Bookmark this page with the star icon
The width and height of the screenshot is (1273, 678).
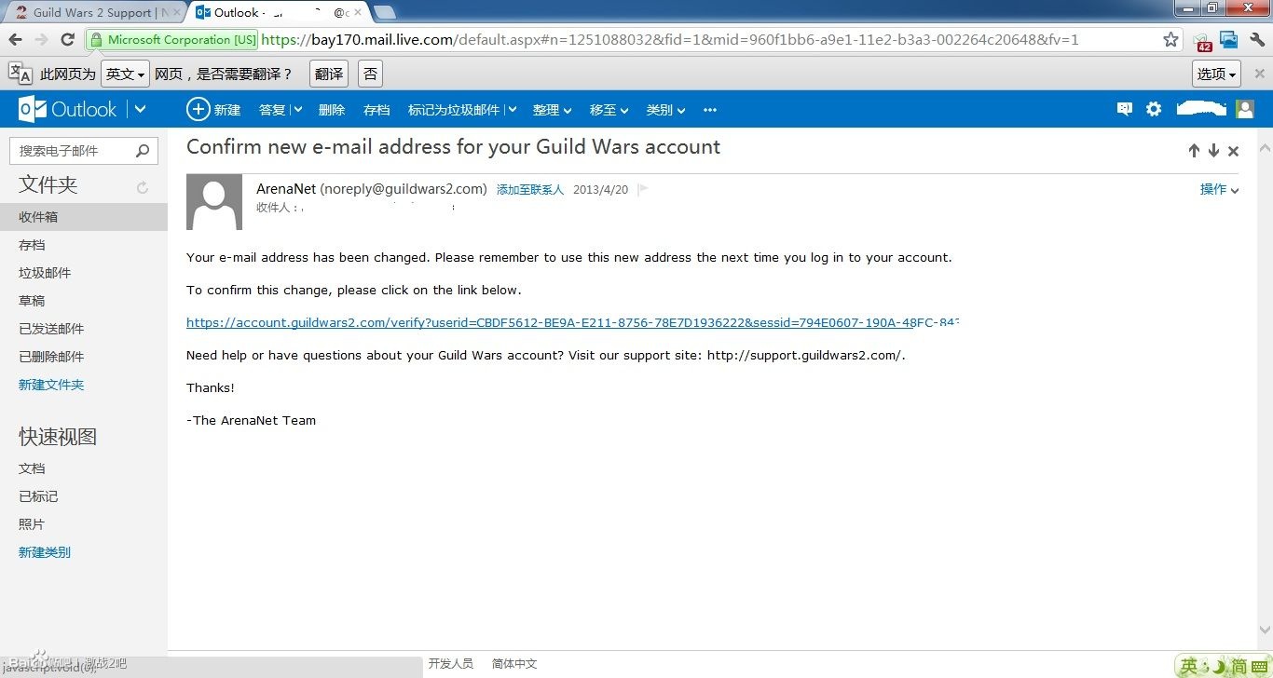(x=1171, y=40)
